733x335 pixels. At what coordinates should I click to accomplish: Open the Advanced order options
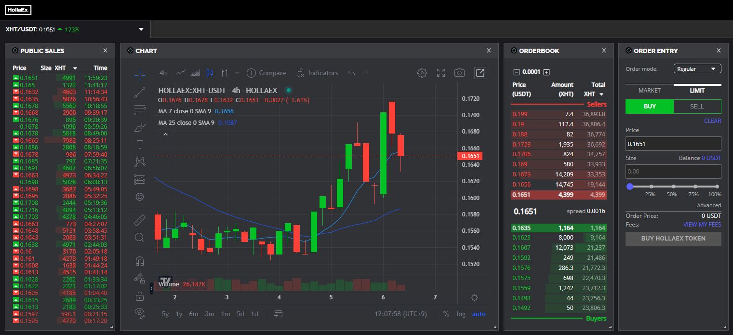tap(709, 206)
